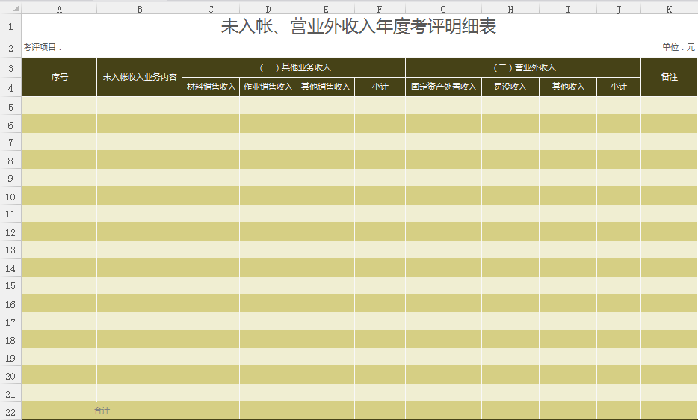
Task: Select the 作业销售收入 header cell
Action: click(x=268, y=87)
